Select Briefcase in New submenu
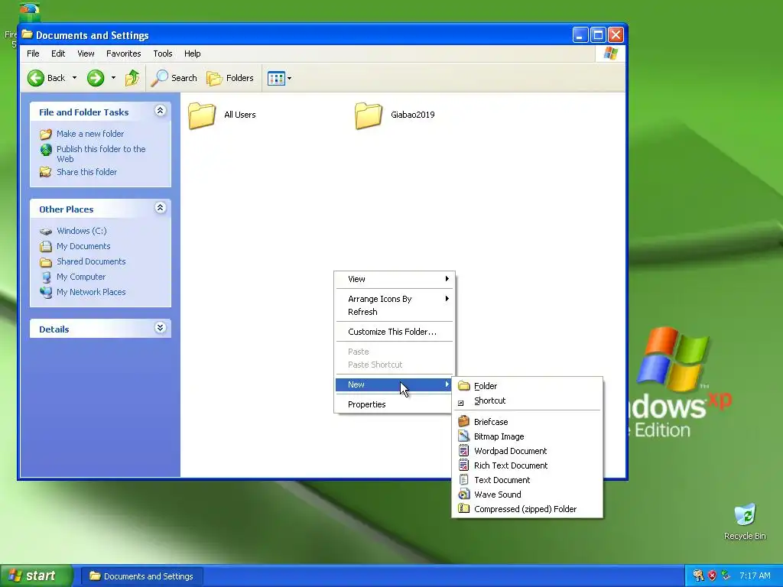 528,422
